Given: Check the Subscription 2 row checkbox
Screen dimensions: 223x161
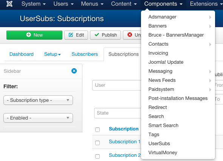Looking at the screenshot, I should click(x=98, y=156).
